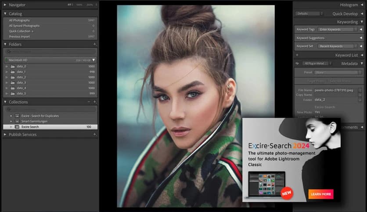
Task: Expand the Keyword List panel
Action: [362, 55]
